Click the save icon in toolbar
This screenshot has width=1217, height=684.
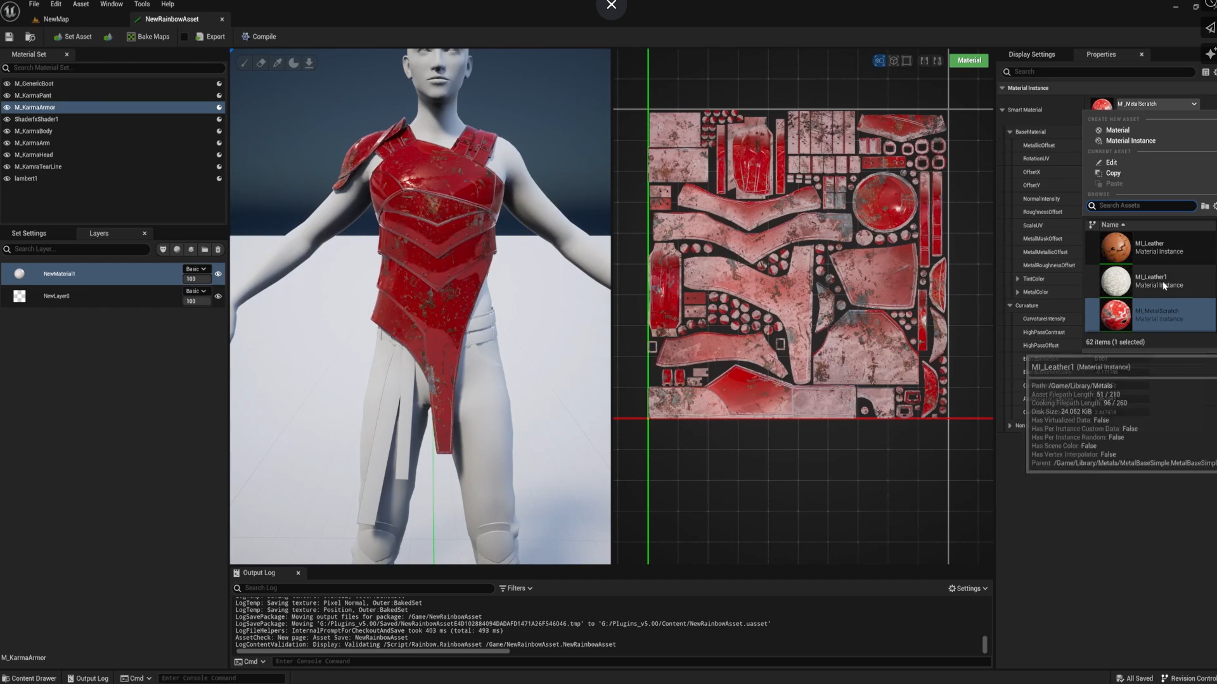pos(9,37)
